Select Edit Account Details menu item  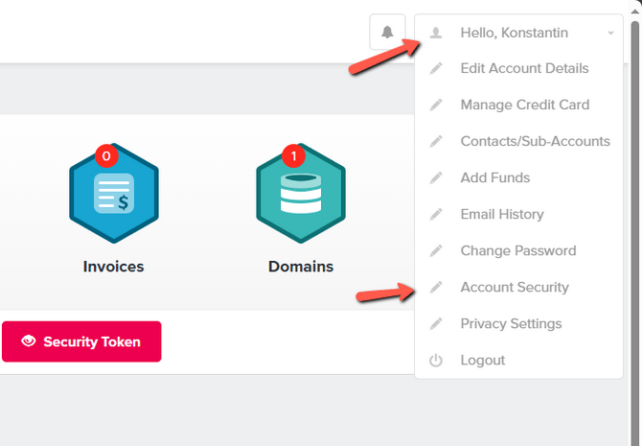[524, 69]
